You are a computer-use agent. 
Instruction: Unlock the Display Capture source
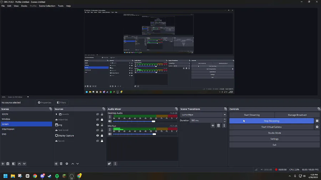click(x=102, y=136)
